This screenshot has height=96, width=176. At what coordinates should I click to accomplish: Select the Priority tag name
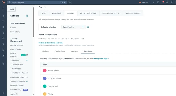click(50, 94)
